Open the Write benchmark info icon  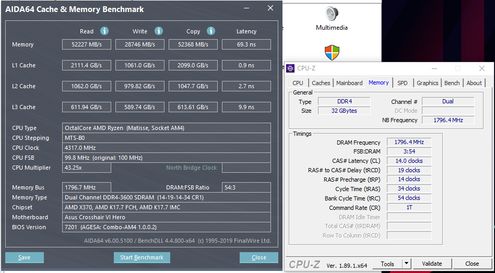click(x=159, y=31)
